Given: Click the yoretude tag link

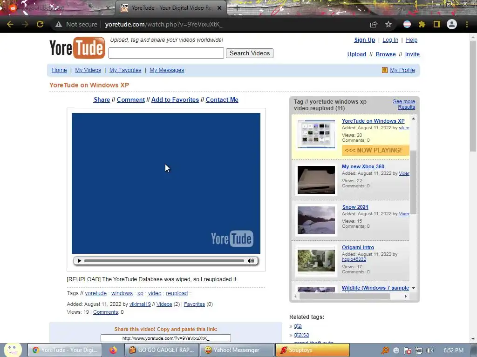Looking at the screenshot, I should 96,293.
